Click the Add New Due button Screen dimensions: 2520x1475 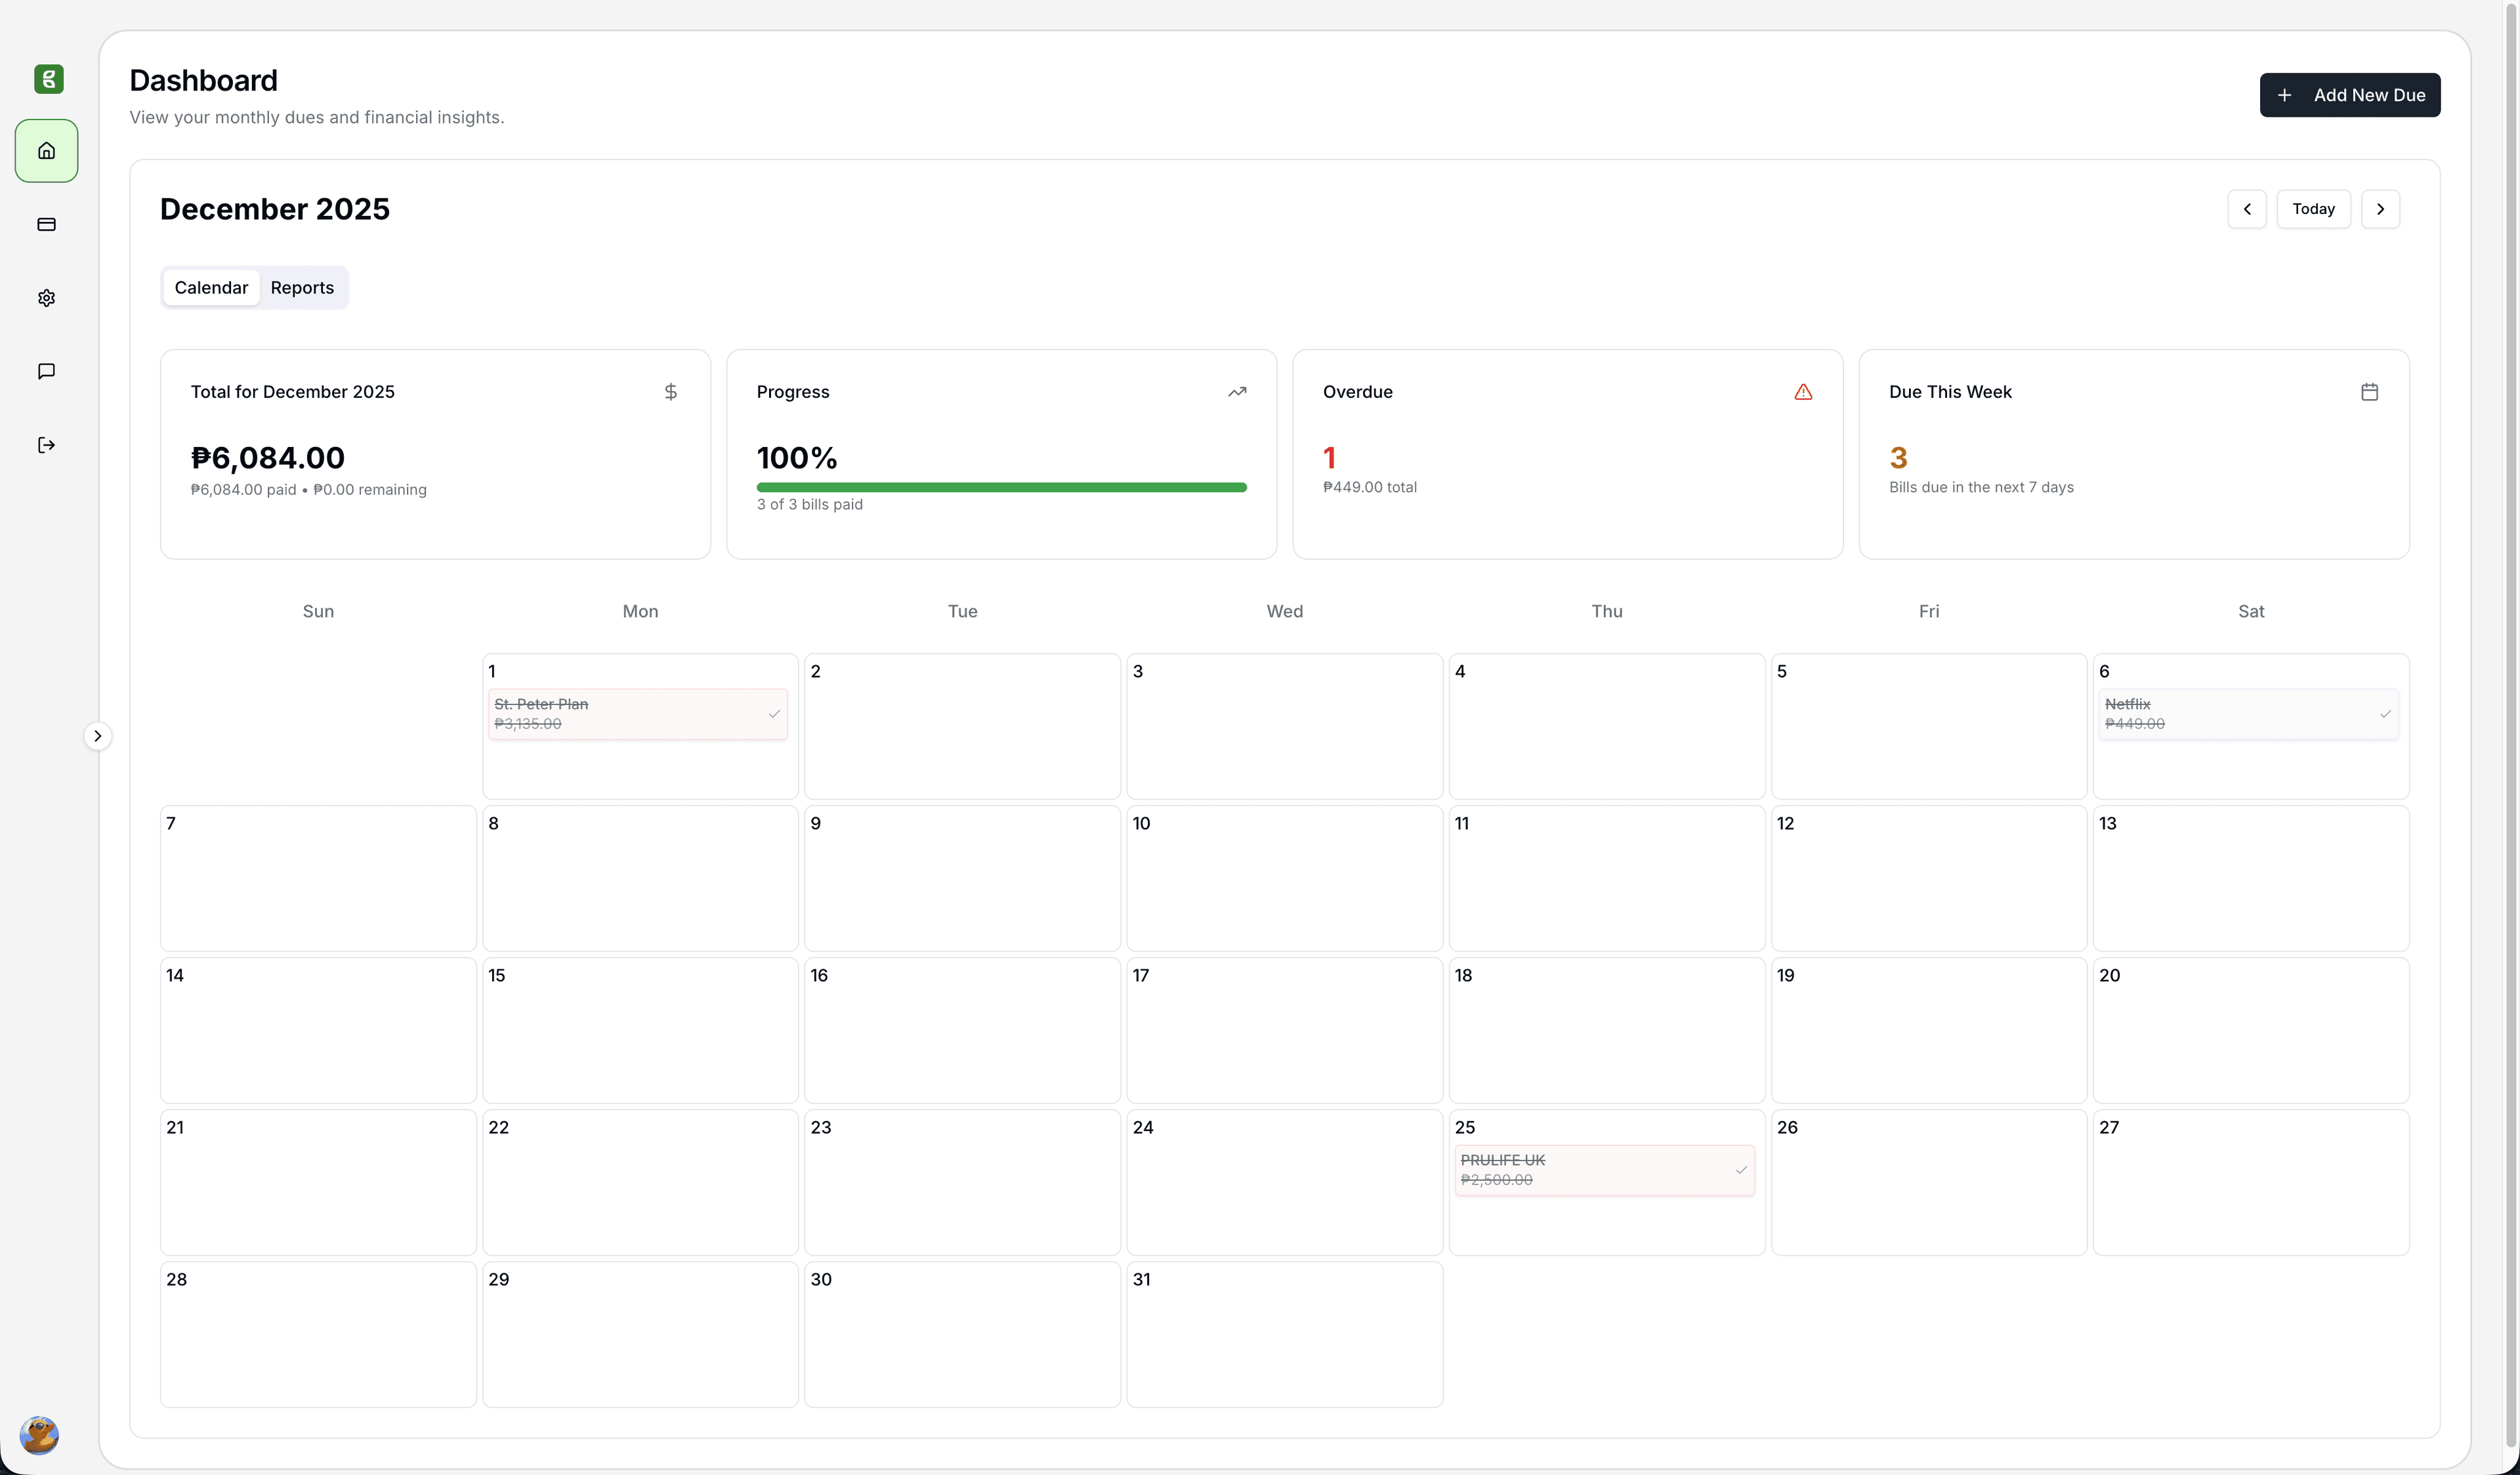[2349, 95]
